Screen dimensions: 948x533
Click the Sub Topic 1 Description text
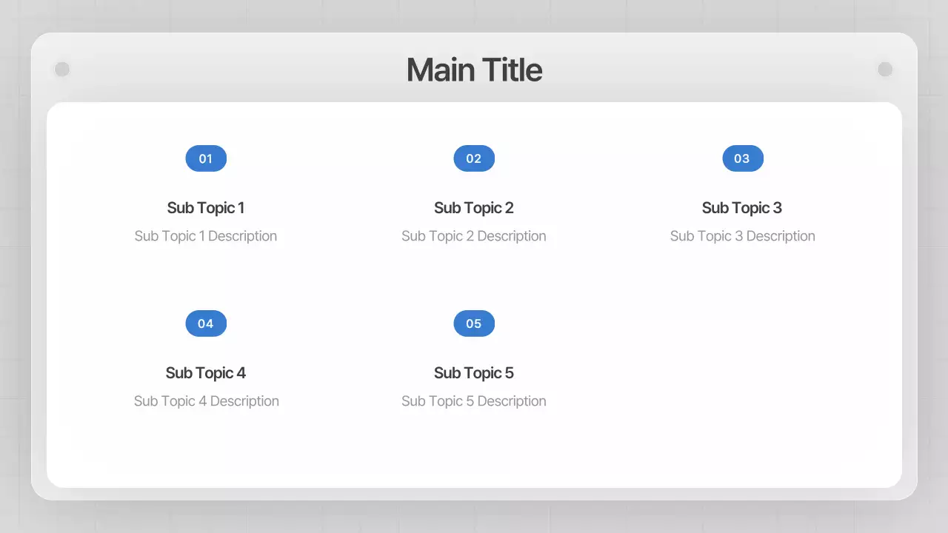206,236
